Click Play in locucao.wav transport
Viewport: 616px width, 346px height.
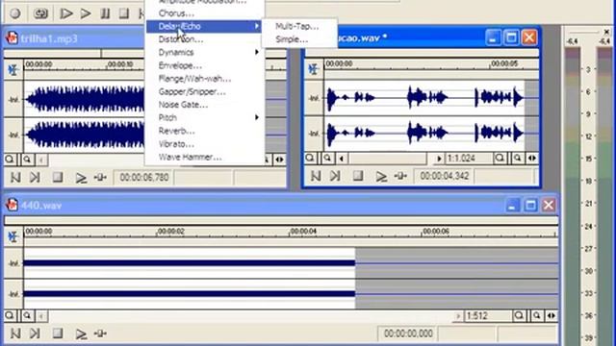pos(381,177)
